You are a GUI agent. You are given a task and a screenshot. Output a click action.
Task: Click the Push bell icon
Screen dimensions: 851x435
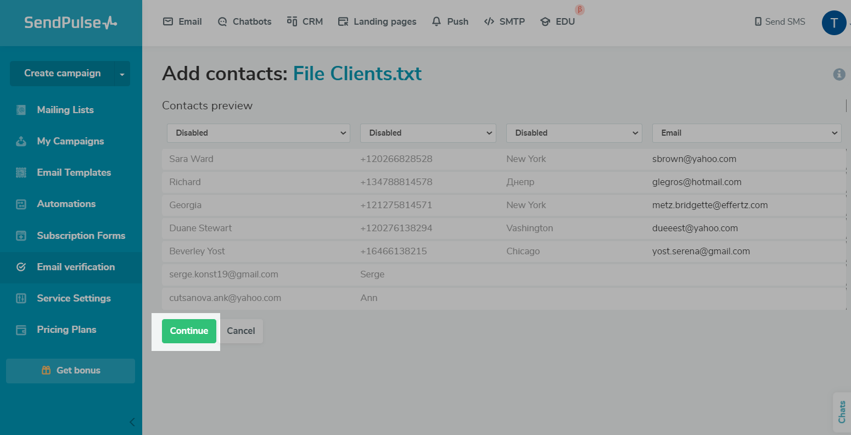tap(436, 21)
